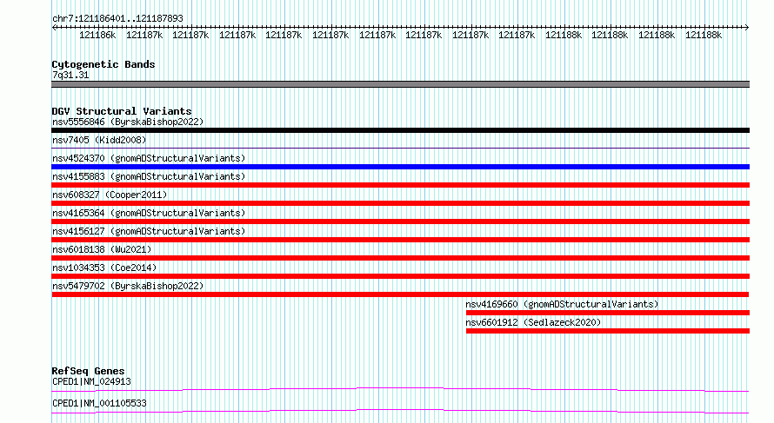Open variant nsv6018138 (Wu2021) label
Viewport: 774px width, 423px height.
[102, 249]
